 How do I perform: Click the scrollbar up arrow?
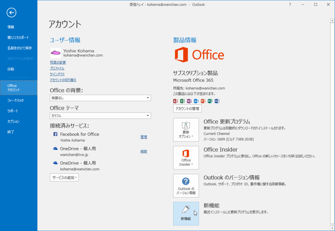coord(332,21)
